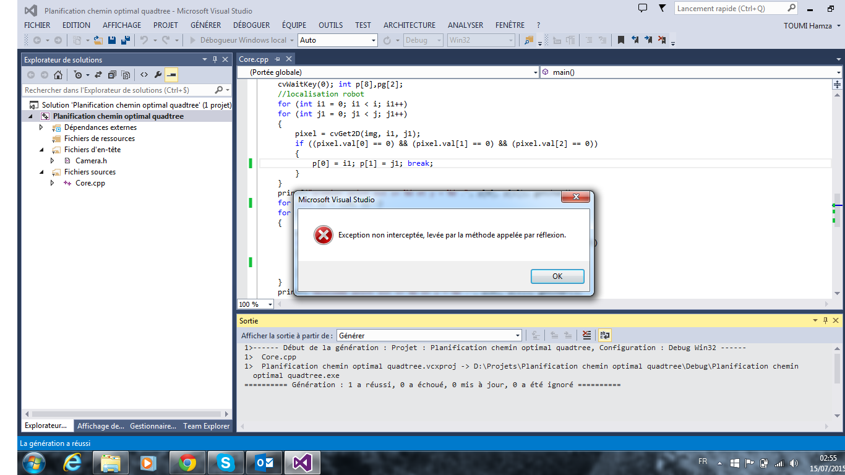Click the Find in Files toolbar icon

528,40
